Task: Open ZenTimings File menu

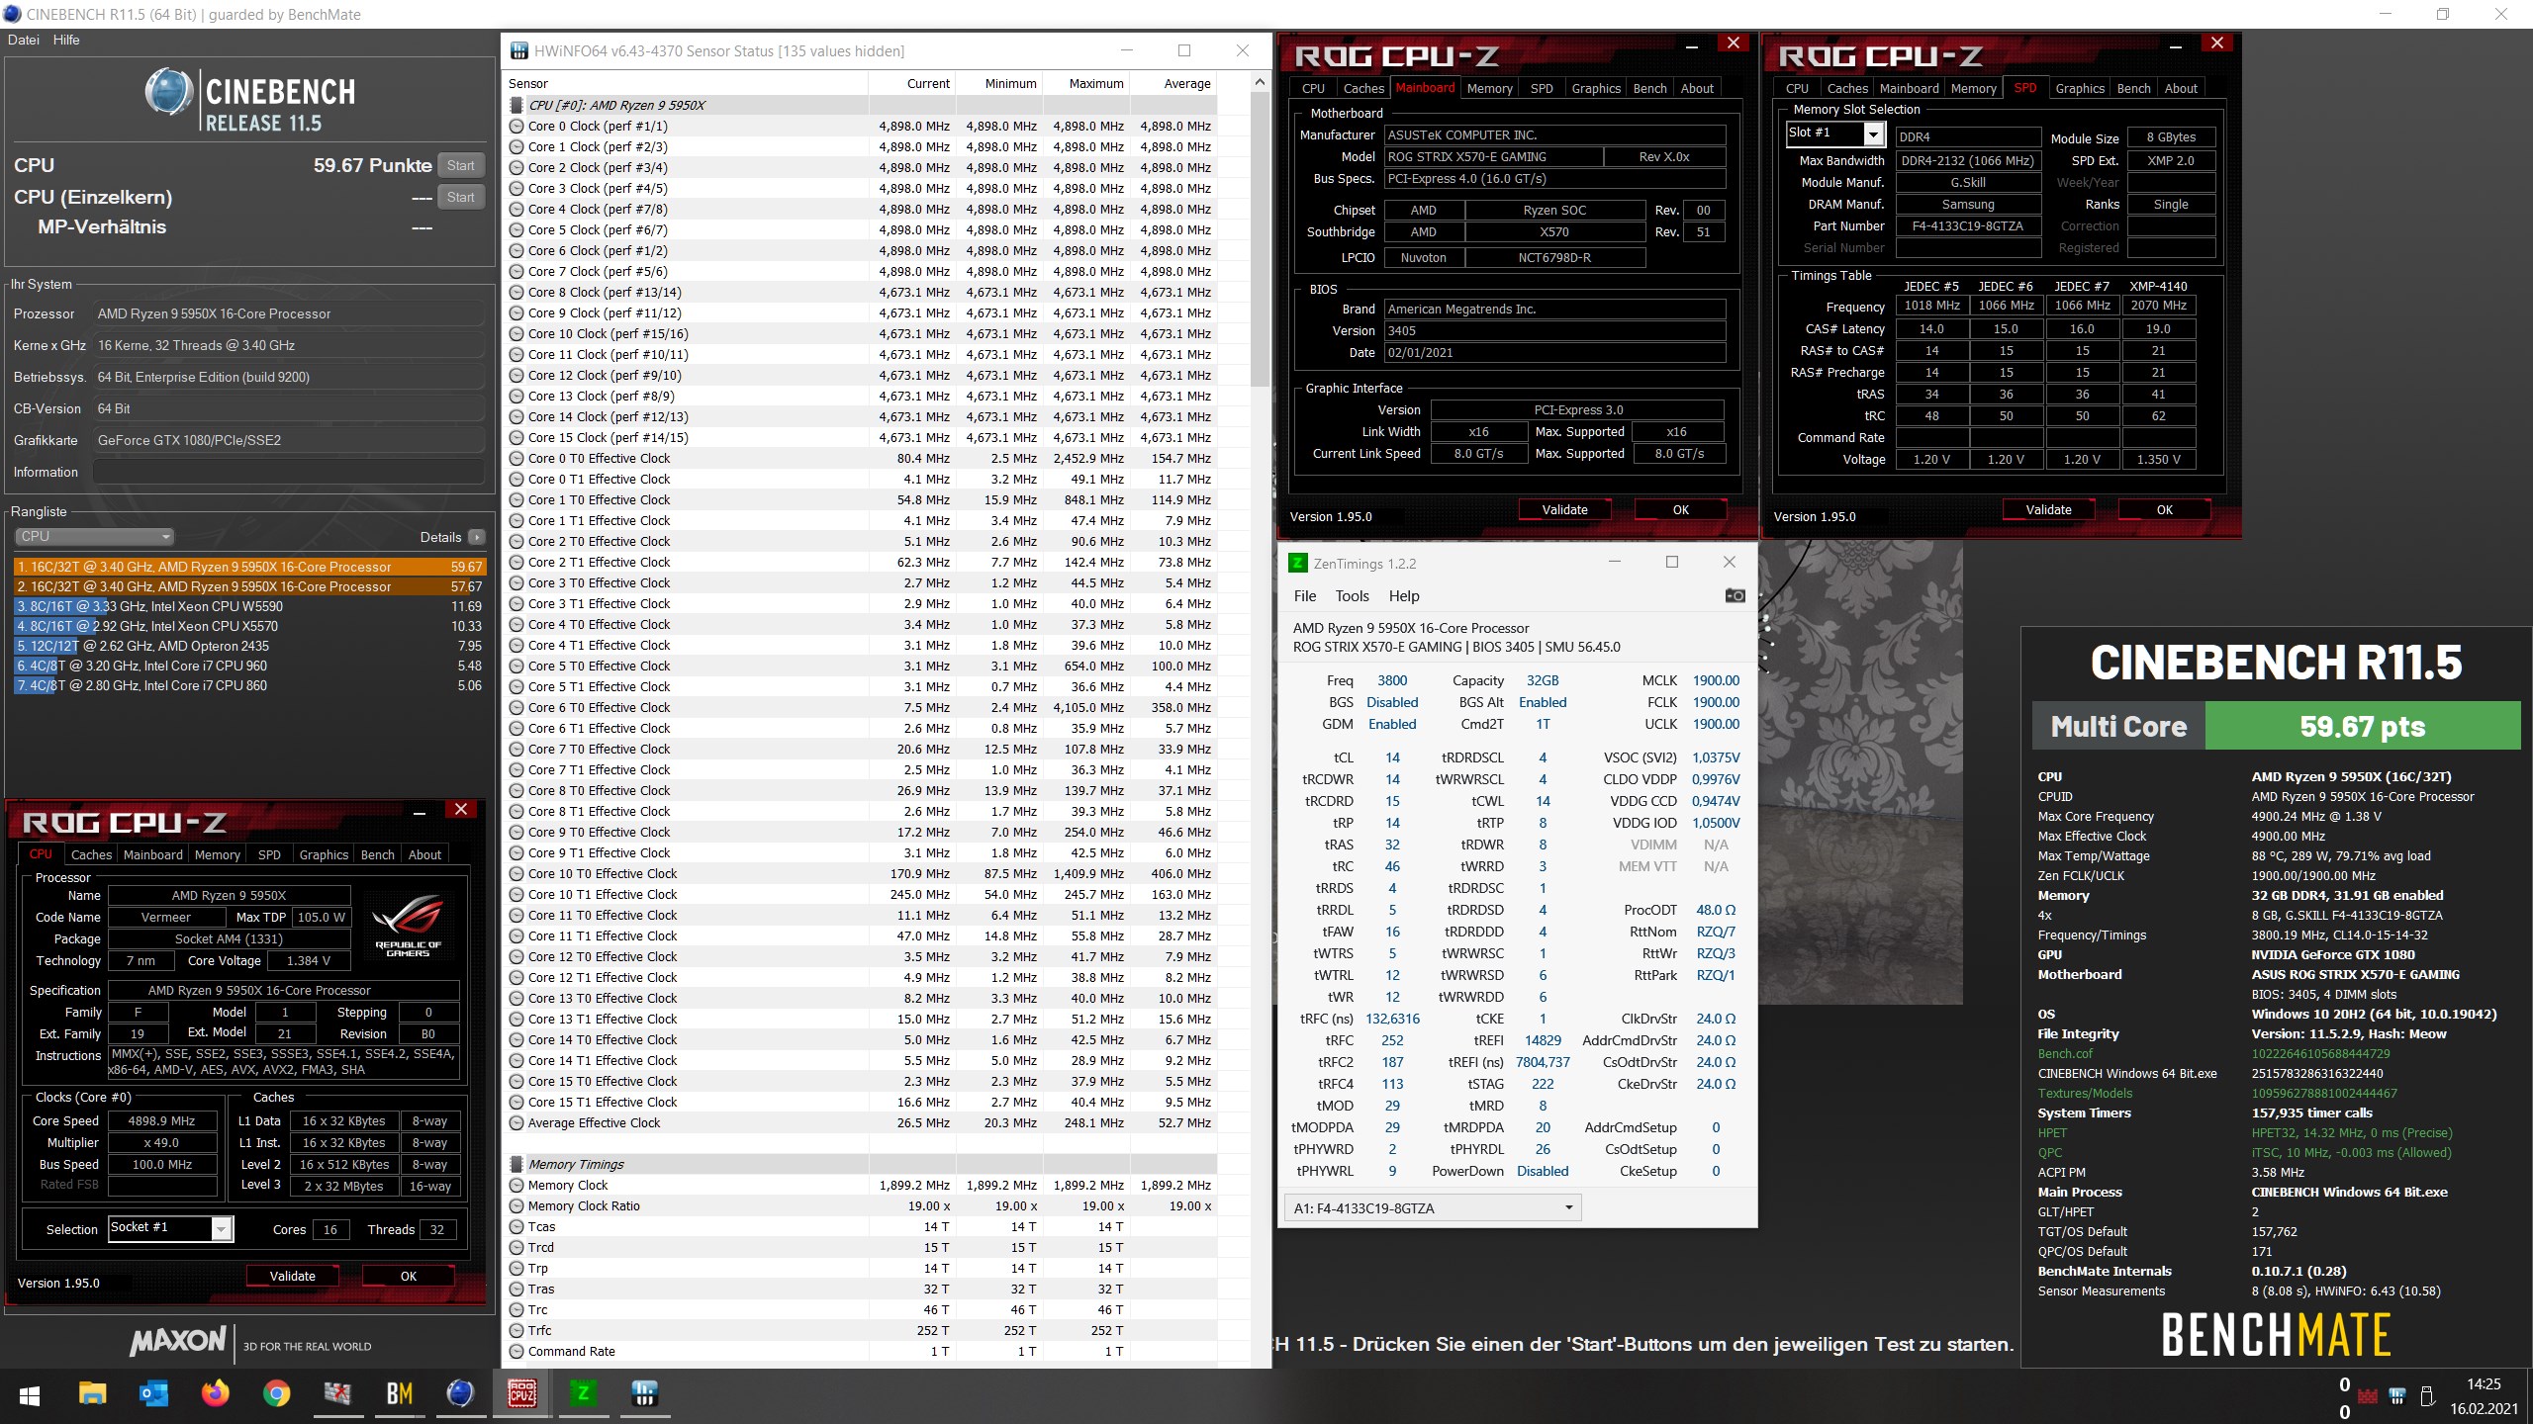Action: 1305,596
